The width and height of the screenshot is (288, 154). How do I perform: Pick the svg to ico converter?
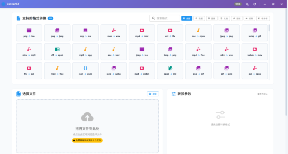85,33
